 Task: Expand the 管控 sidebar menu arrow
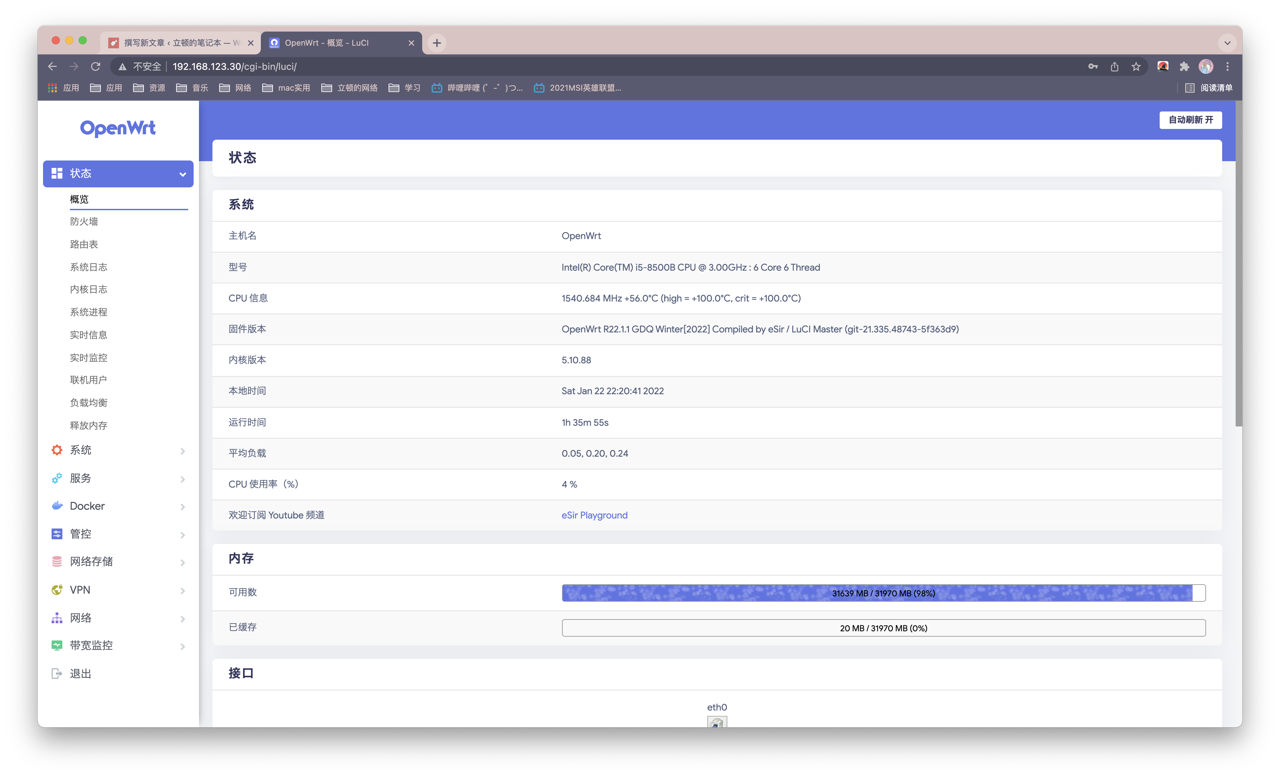[x=182, y=535]
